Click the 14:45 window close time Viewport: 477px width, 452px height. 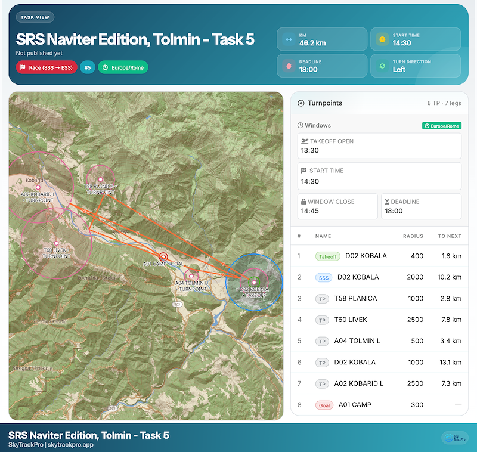(x=309, y=211)
